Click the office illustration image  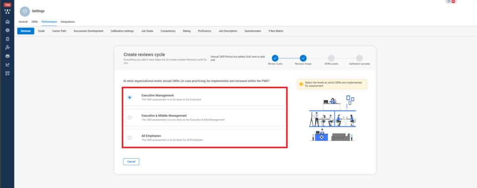tap(333, 119)
